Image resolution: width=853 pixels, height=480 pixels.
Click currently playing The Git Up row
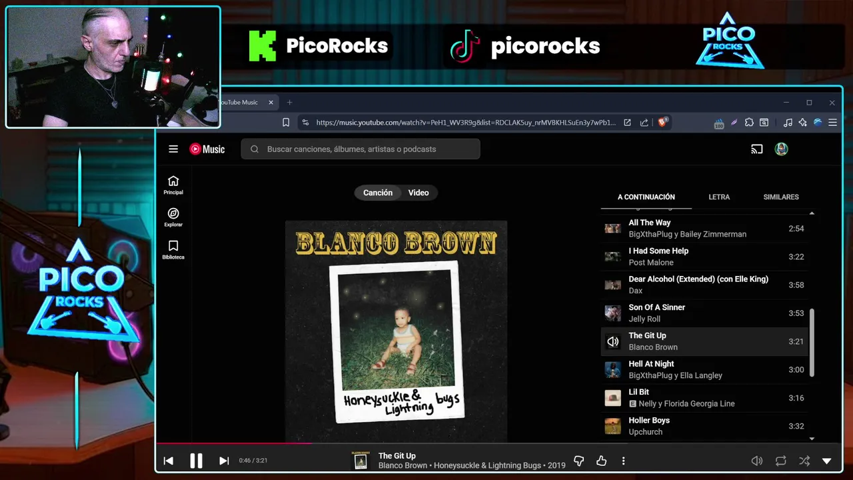click(704, 341)
